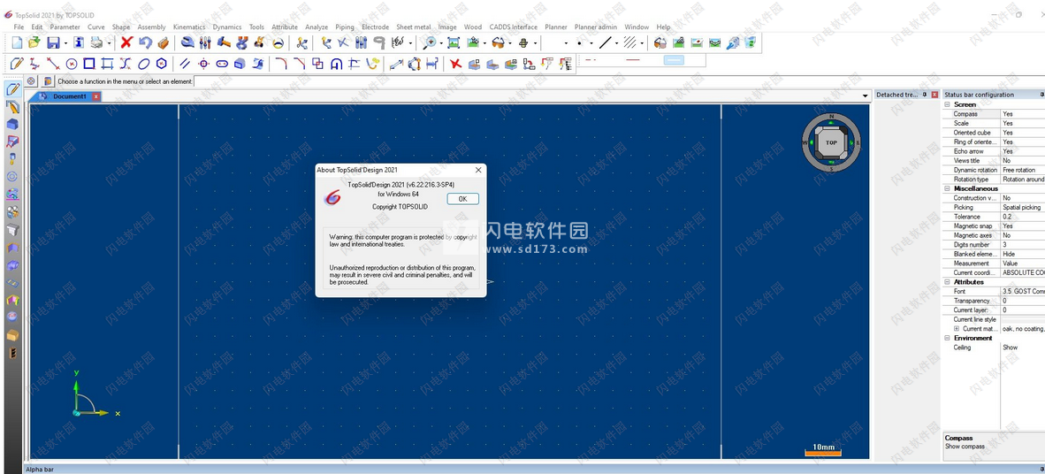Select the highlighted blue line style swatch
The width and height of the screenshot is (1045, 474).
tap(675, 60)
